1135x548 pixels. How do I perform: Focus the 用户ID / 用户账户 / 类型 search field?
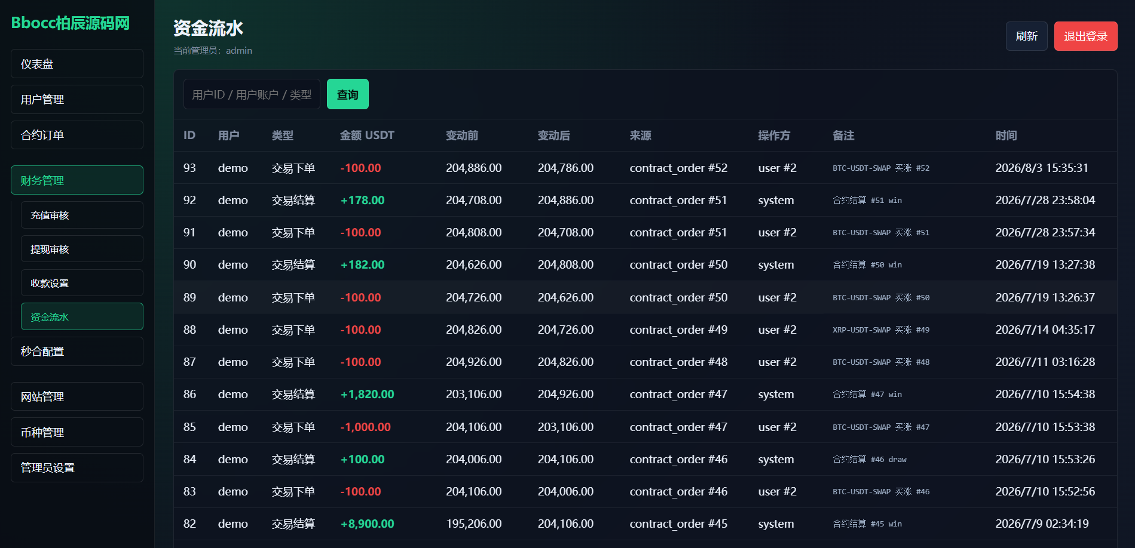pyautogui.click(x=252, y=94)
